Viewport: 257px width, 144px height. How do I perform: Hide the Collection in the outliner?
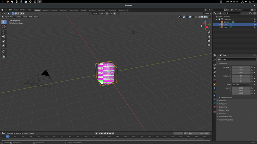coord(254,19)
